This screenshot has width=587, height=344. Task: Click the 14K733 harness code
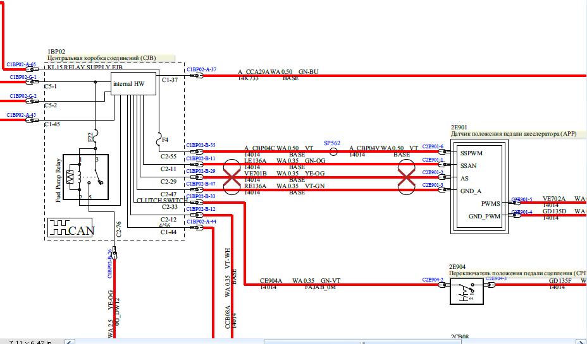(x=248, y=78)
